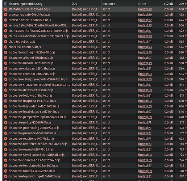Click error icon for chat-3eda45bc.br.js
This screenshot has height=181, width=187.
coord(5,42)
